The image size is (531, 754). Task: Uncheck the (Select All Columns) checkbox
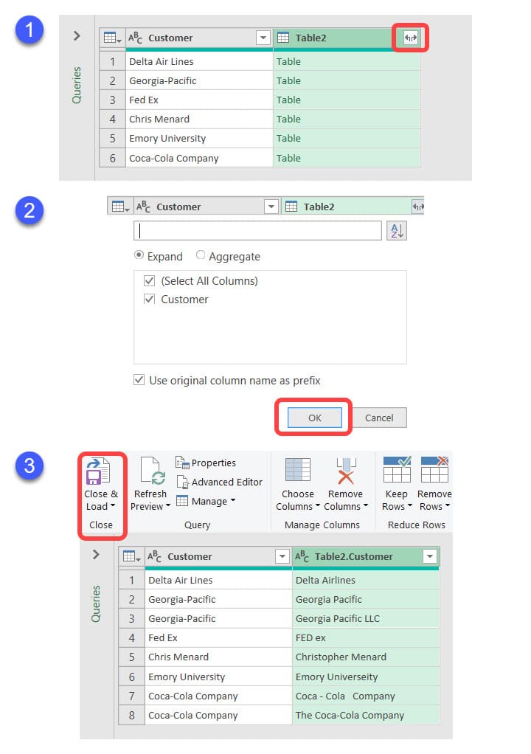(150, 281)
